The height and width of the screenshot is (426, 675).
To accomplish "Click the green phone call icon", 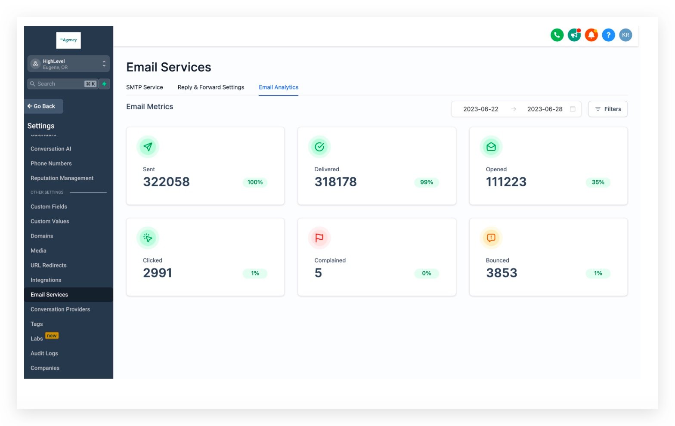I will pyautogui.click(x=557, y=35).
